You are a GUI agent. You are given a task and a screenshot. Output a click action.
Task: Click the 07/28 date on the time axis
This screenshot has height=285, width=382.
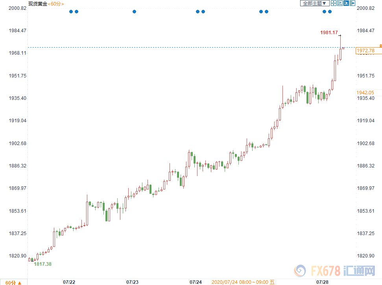(322, 282)
